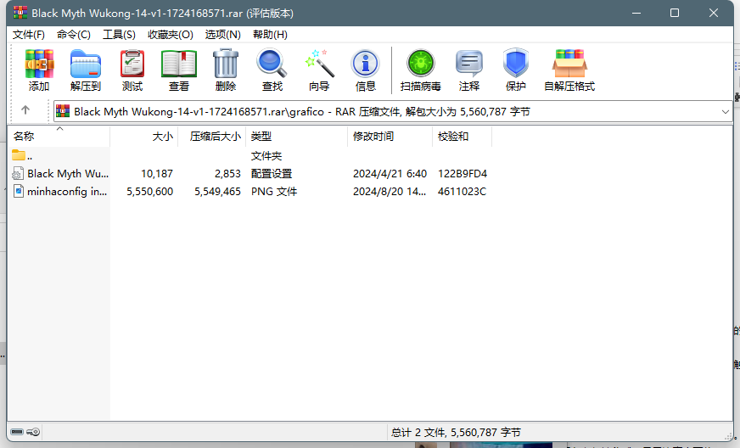Select the parent folder '..' icon
Screen dimensions: 740x448
[19, 154]
